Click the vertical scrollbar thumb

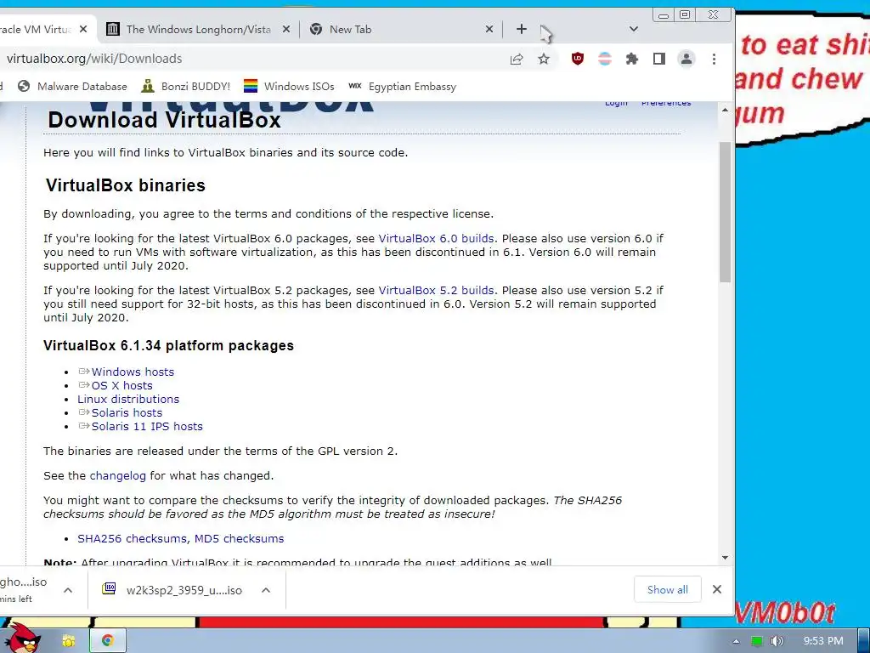(725, 212)
